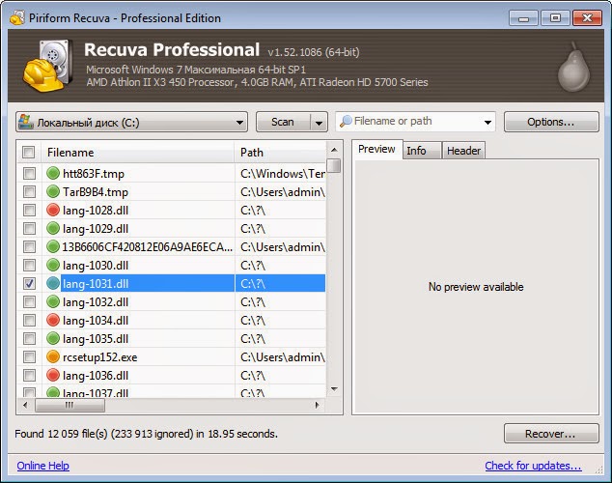The height and width of the screenshot is (483, 612).
Task: Click the Check for updates link
Action: [x=533, y=466]
